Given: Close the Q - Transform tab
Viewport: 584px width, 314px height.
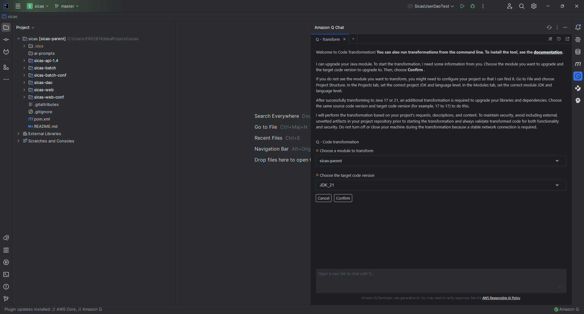Looking at the screenshot, I should (344, 39).
